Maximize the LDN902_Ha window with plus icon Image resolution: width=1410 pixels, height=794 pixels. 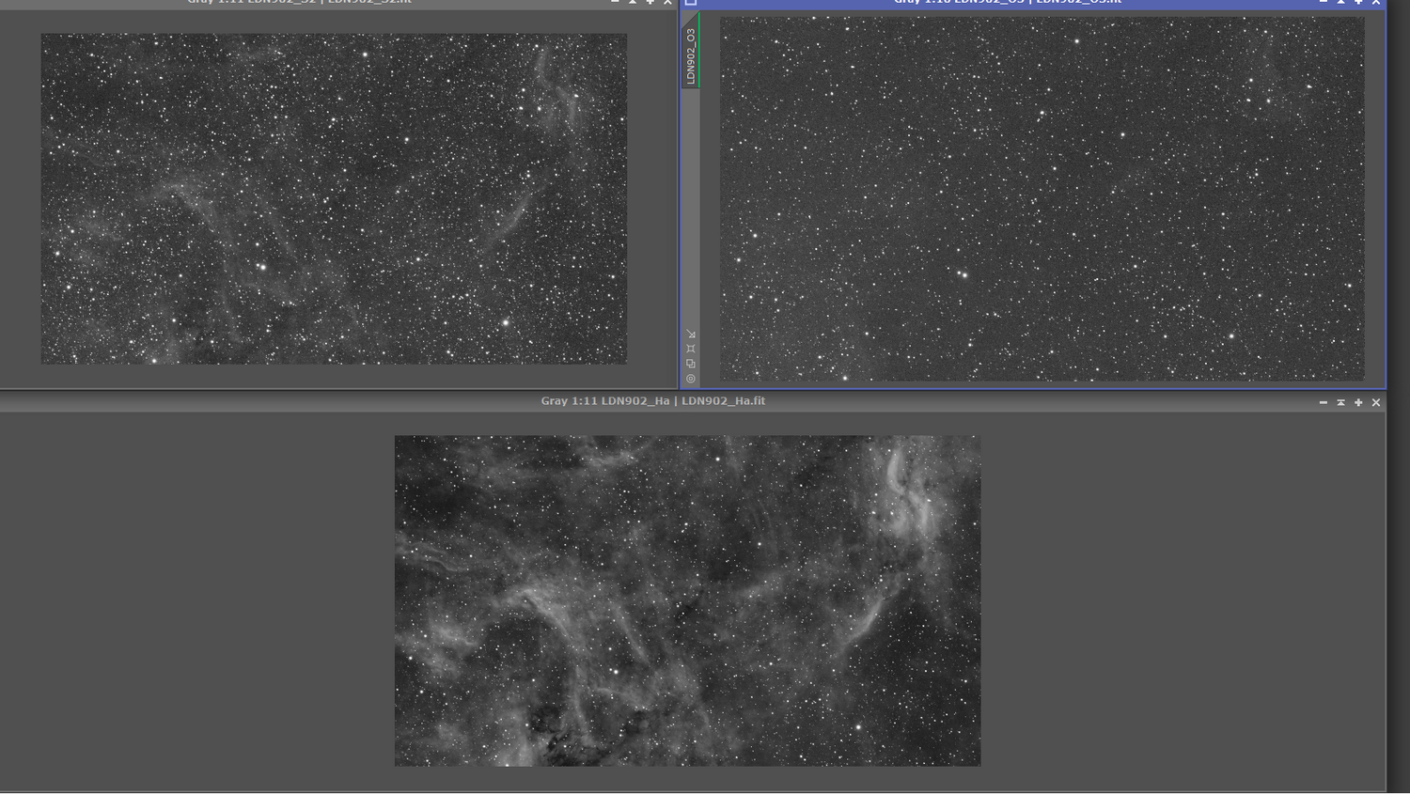1358,402
